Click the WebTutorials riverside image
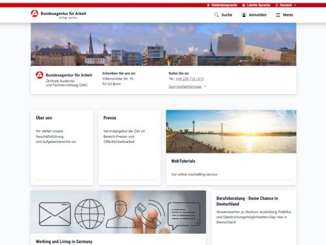Screen dimensions: 326x245 [231, 131]
